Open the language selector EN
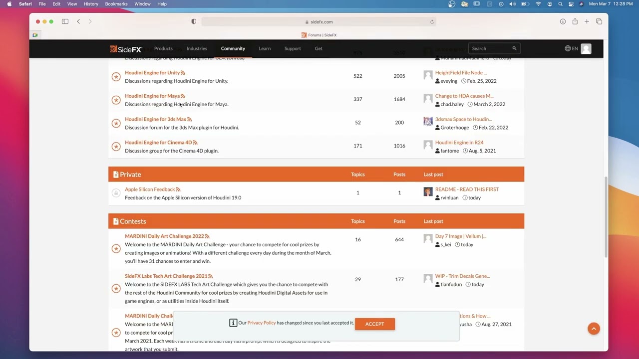The image size is (639, 359). coord(571,48)
